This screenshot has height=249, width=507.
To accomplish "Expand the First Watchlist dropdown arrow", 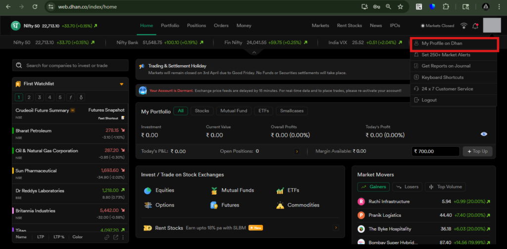I will 121,84.
